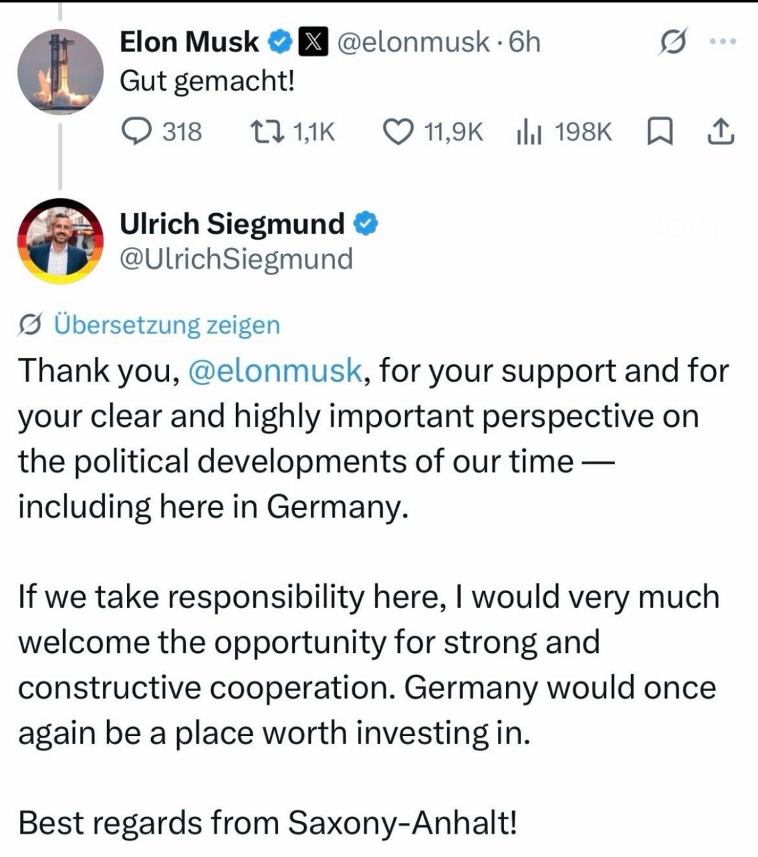Viewport: 758px width, 857px height.
Task: Click the Ulrich Siegmund display name
Action: point(232,224)
